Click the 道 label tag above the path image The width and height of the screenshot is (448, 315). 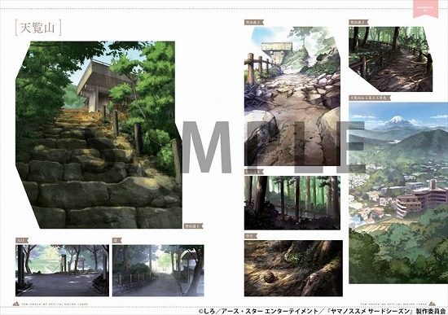[x=116, y=241]
